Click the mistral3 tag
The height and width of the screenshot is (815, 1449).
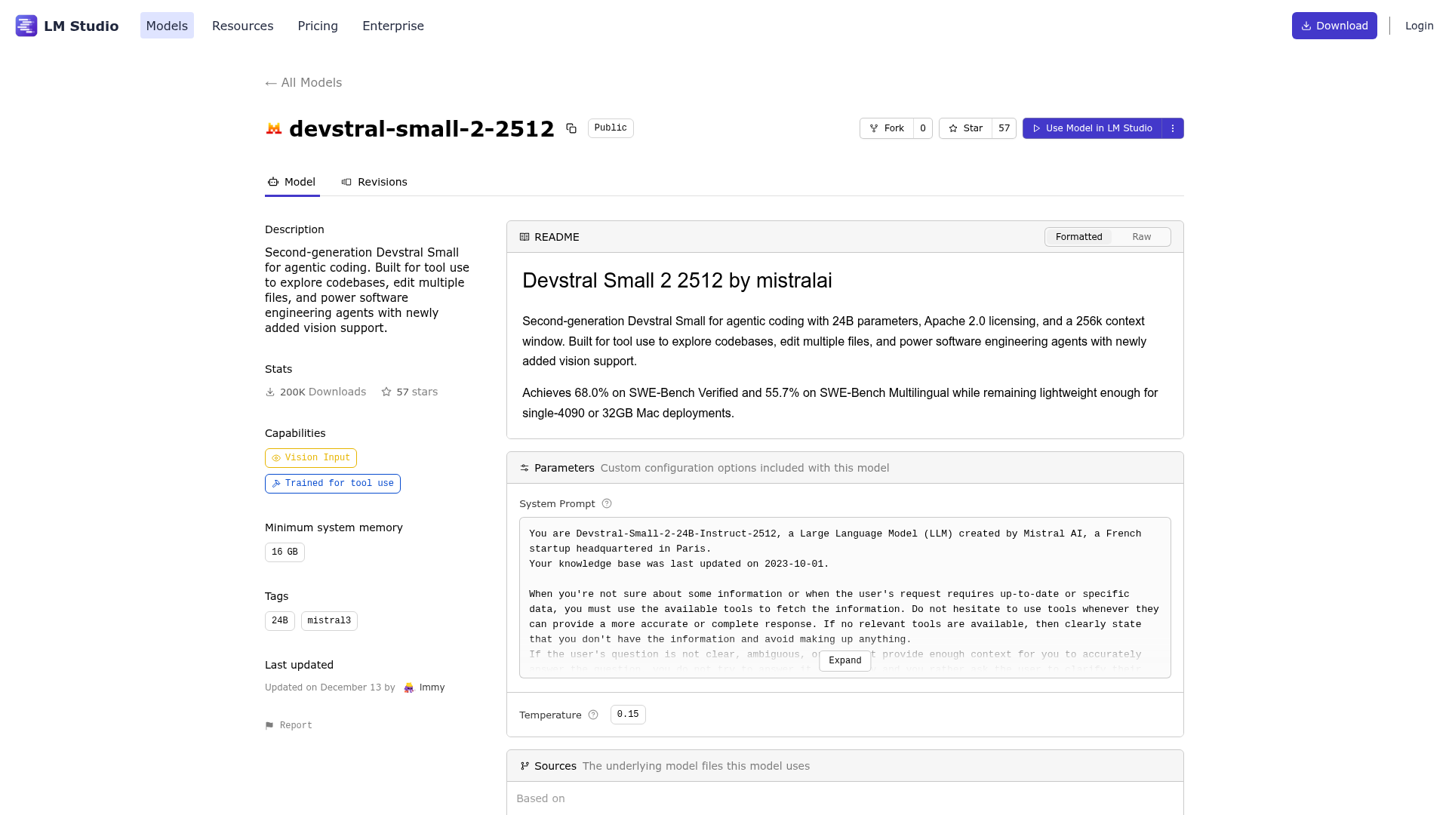329,621
